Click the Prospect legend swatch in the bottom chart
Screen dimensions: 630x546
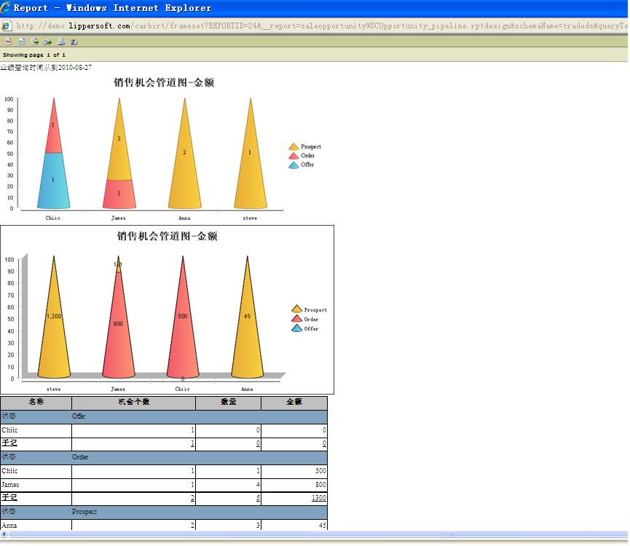pyautogui.click(x=297, y=309)
